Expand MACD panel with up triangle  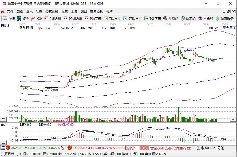(3, 143)
